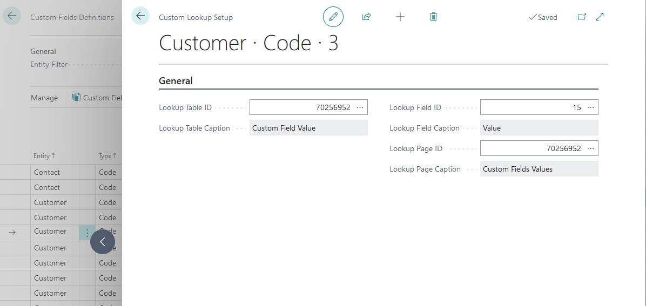Click the round collapse chevron button
The width and height of the screenshot is (646, 306).
point(103,242)
